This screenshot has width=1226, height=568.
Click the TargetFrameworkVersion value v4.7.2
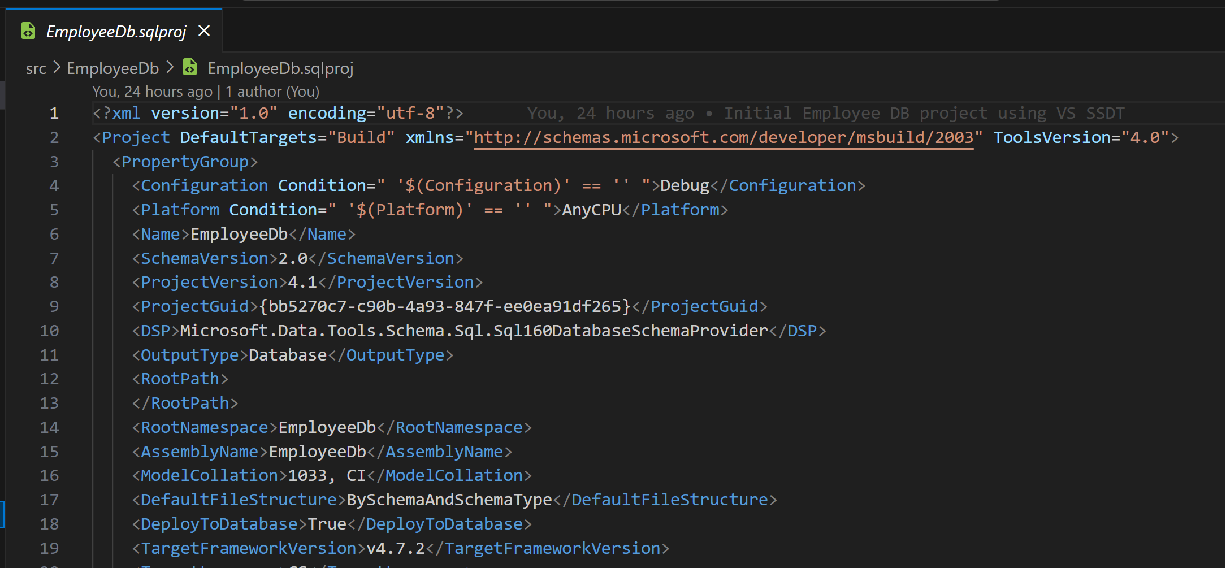396,548
